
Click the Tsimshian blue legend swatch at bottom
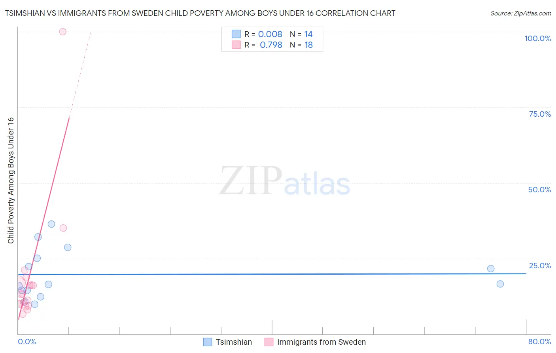click(x=208, y=342)
